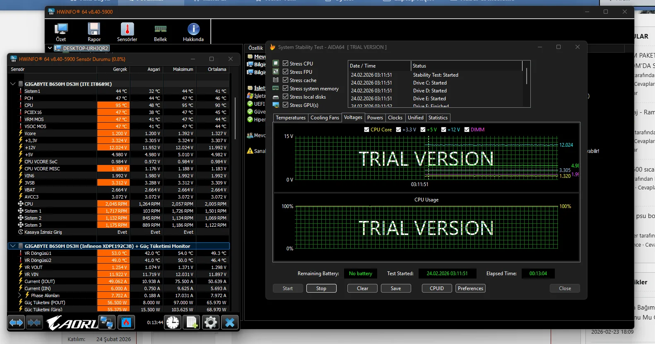This screenshot has height=344, width=655.
Task: Collapse the DESKTOP-URHJQR2 tree node
Action: pyautogui.click(x=50, y=48)
